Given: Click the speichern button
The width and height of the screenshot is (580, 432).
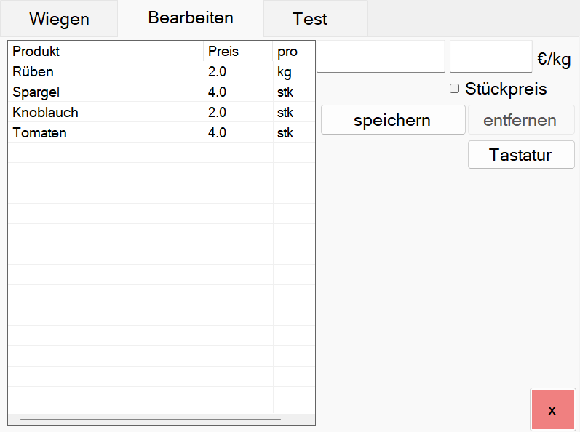Looking at the screenshot, I should tap(392, 120).
